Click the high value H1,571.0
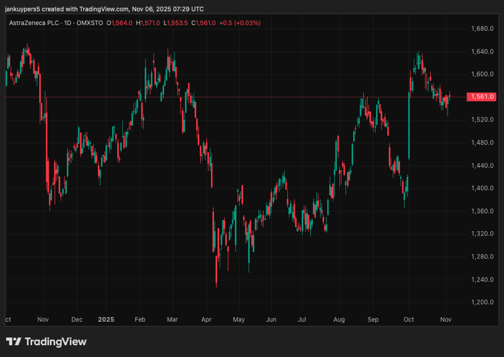The width and height of the screenshot is (504, 357). click(x=148, y=23)
